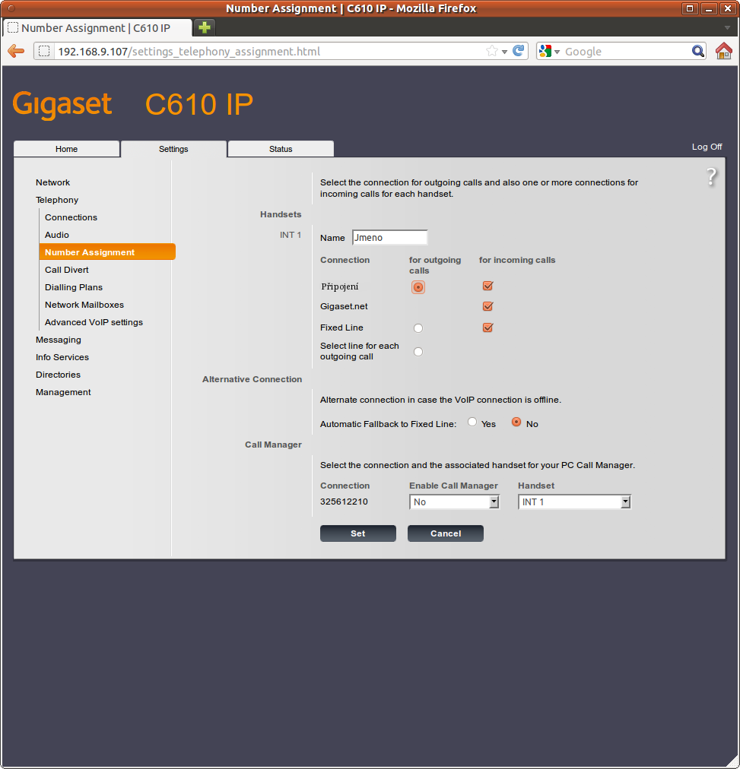Click the reload page icon
The width and height of the screenshot is (740, 769).
[519, 51]
